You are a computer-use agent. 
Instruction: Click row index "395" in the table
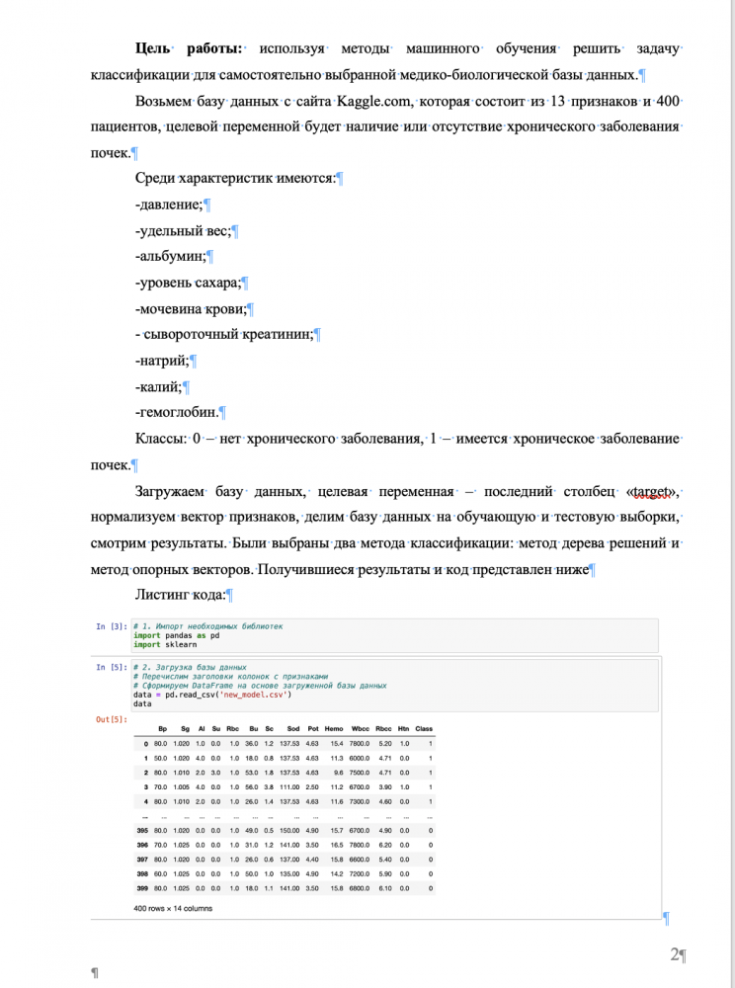[142, 831]
